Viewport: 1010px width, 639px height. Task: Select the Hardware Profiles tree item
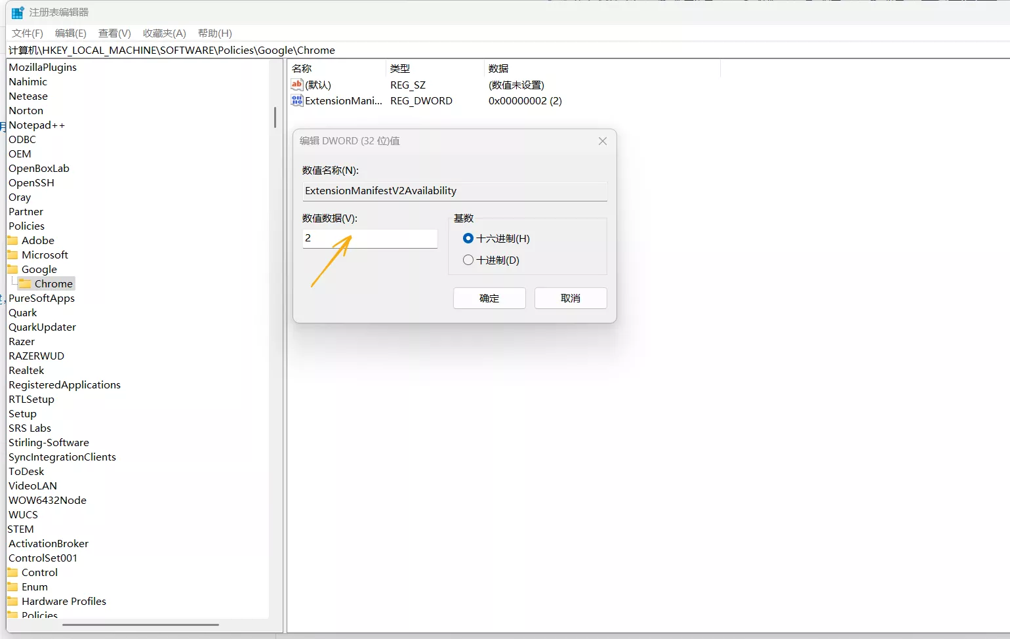64,601
